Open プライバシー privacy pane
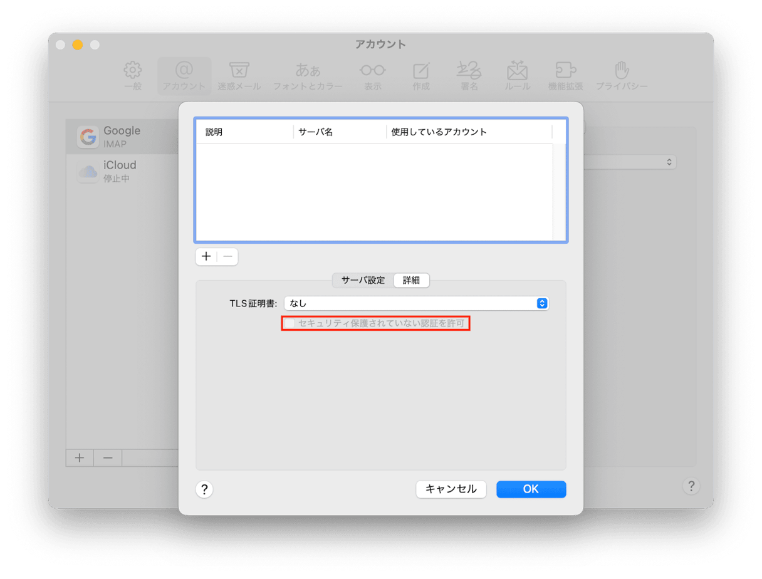 tap(621, 76)
